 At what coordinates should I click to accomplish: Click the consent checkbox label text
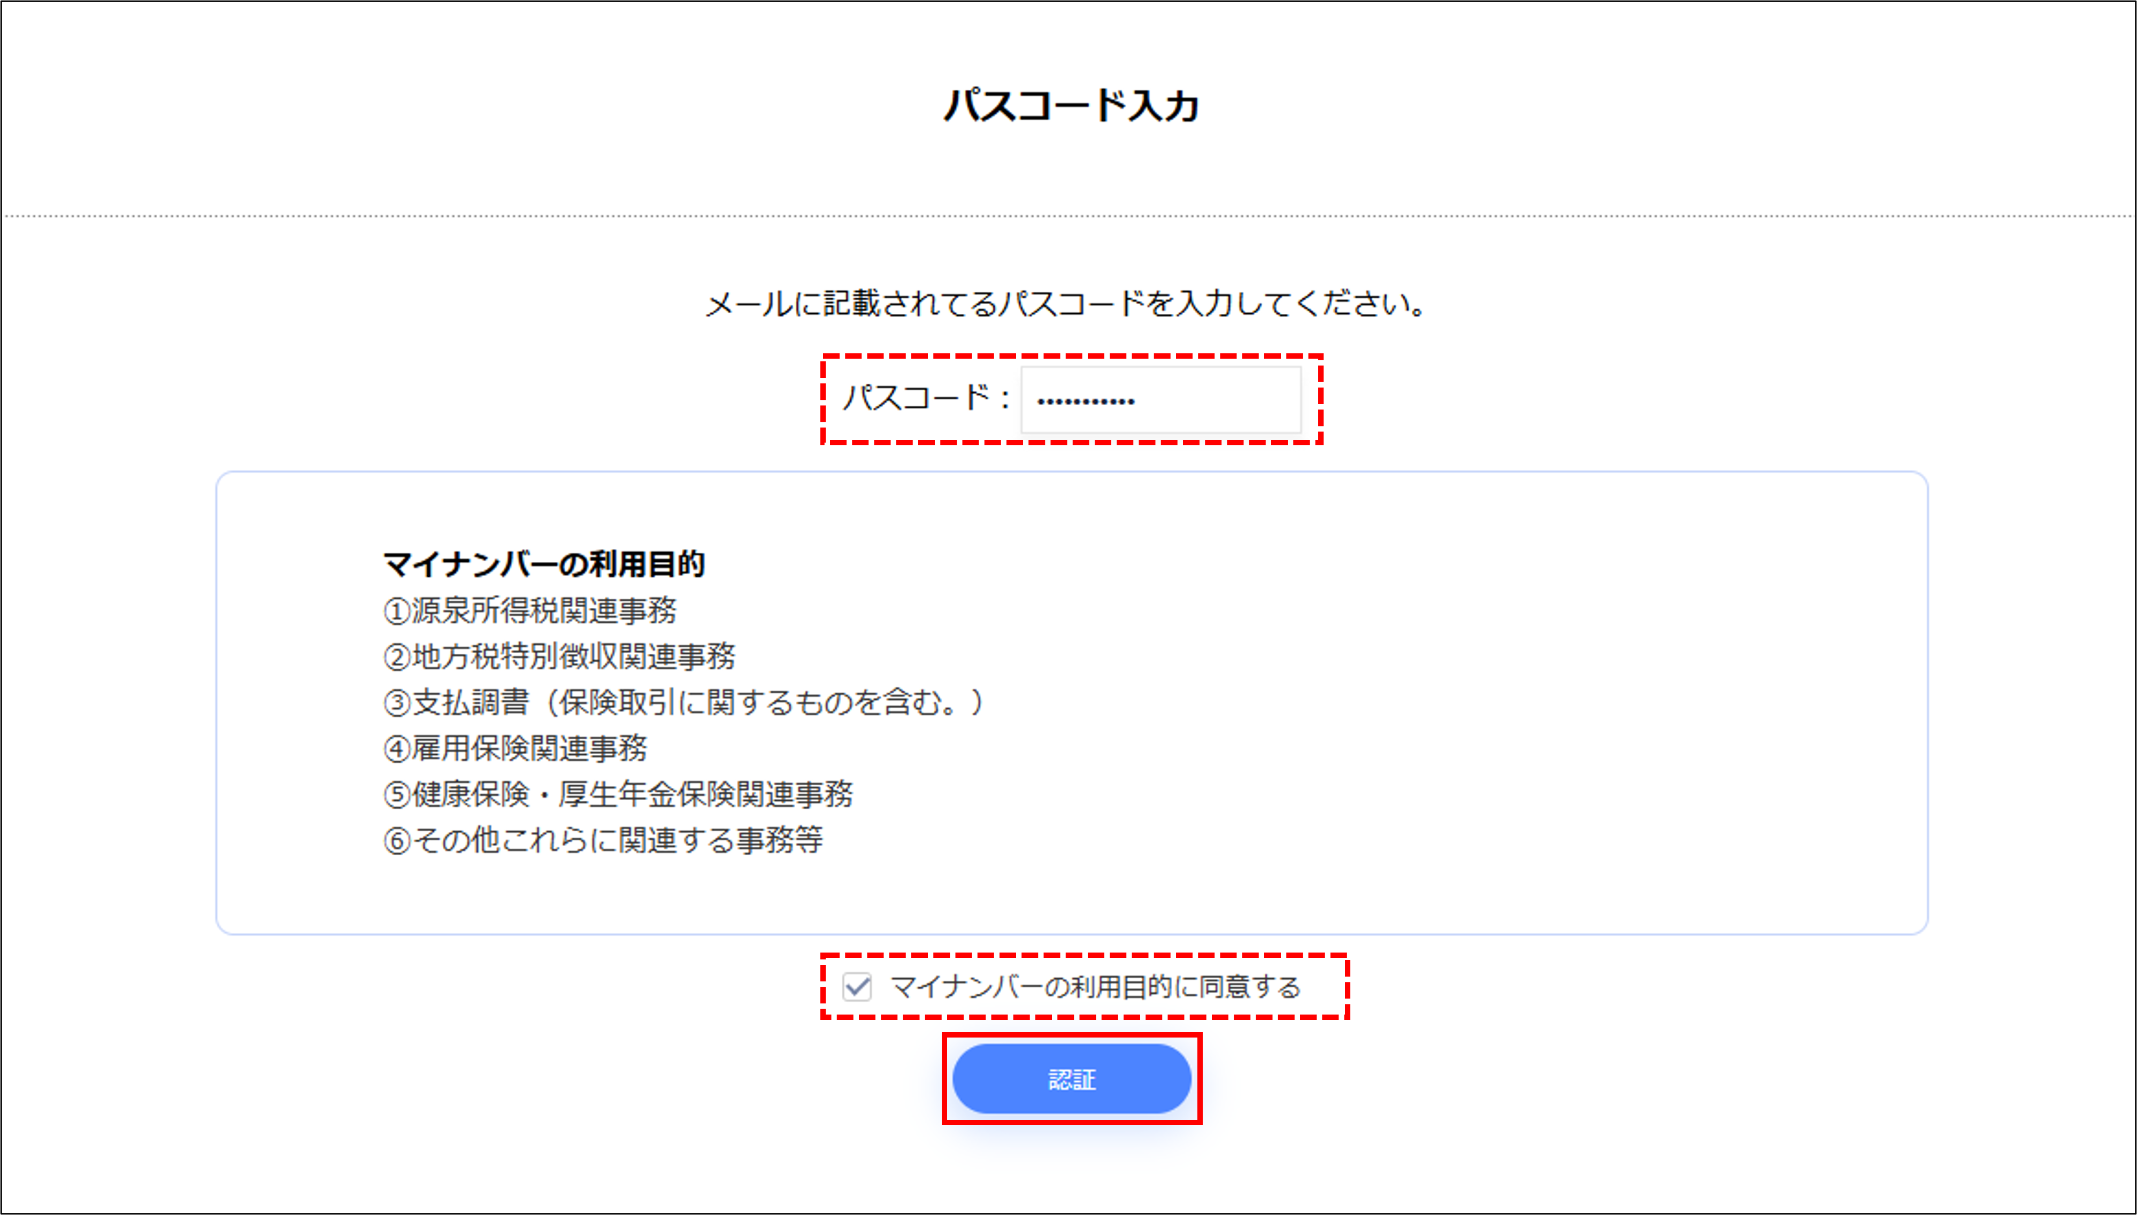pyautogui.click(x=1094, y=986)
